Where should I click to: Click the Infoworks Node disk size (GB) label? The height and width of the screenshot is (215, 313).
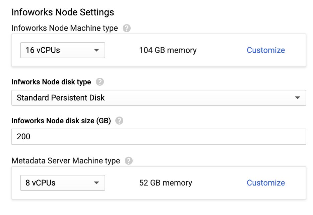point(61,121)
